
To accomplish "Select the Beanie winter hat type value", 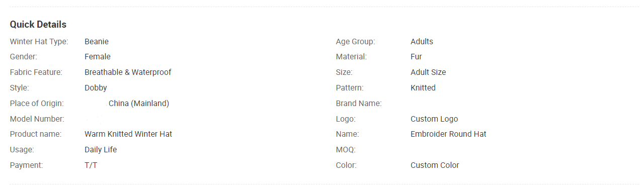I will [x=97, y=41].
